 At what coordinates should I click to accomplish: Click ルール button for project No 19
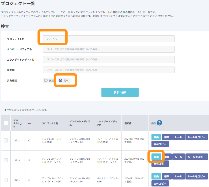coord(178,157)
